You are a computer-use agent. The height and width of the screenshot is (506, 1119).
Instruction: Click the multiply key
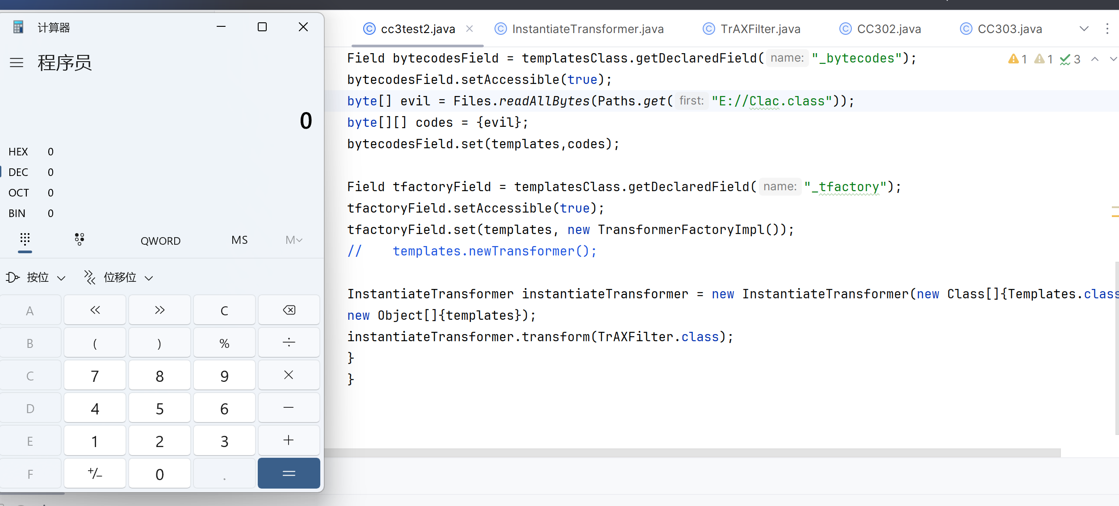point(289,375)
